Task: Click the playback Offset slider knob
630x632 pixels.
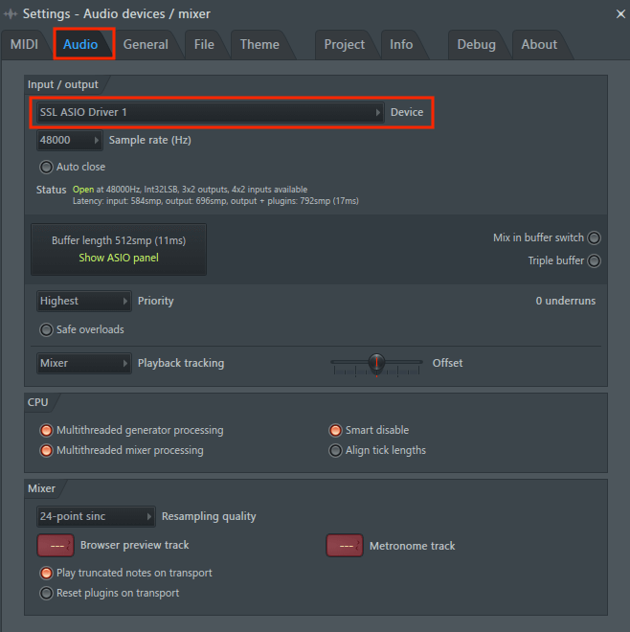Action: tap(377, 363)
